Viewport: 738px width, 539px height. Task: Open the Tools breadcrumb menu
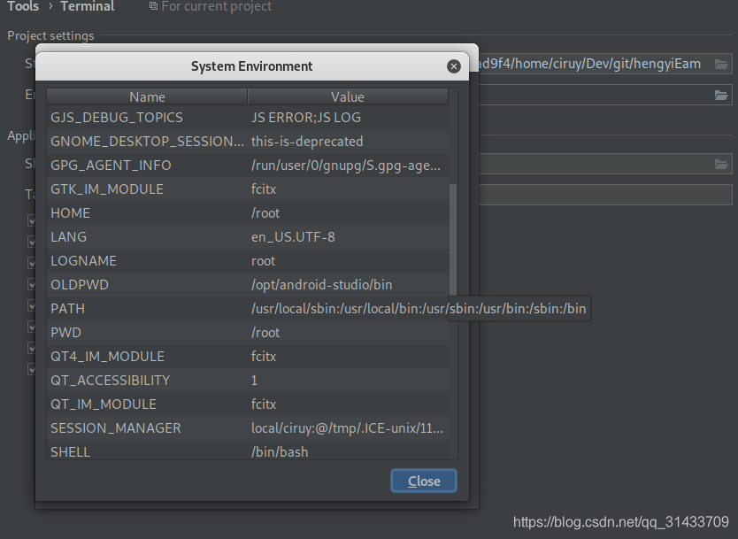pyautogui.click(x=22, y=6)
